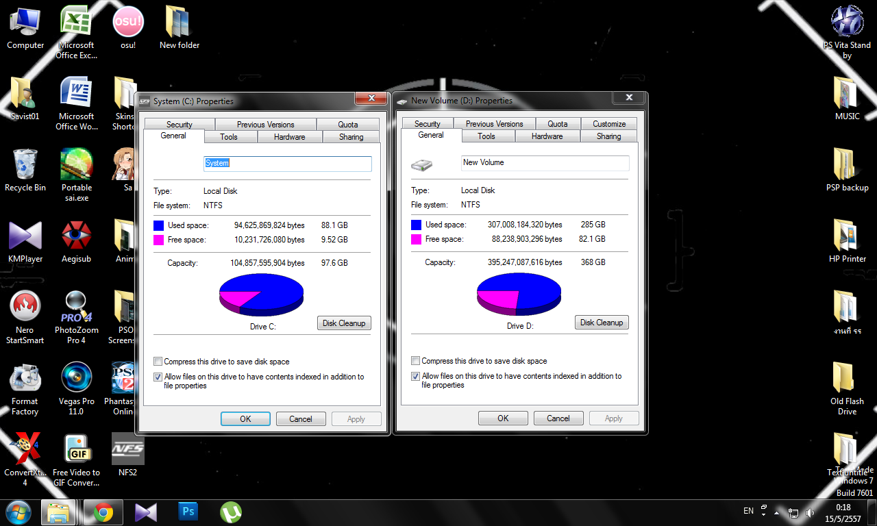Select the Free Video to GIF Converter icon
This screenshot has width=877, height=526.
(76, 460)
